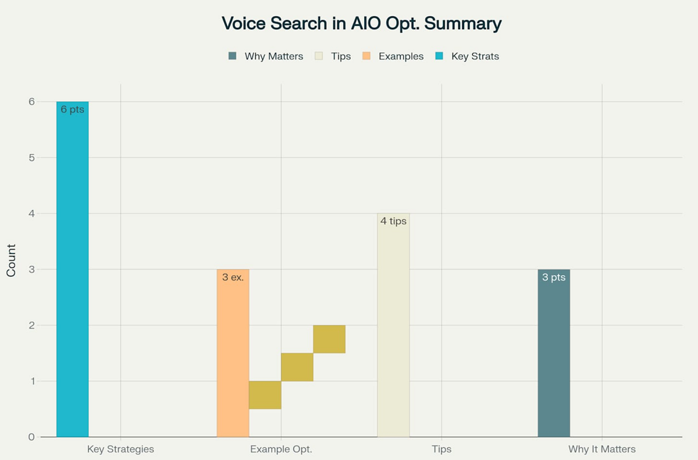Toggle the Key Strats legend swatch
Image resolution: width=698 pixels, height=460 pixels.
(x=439, y=56)
